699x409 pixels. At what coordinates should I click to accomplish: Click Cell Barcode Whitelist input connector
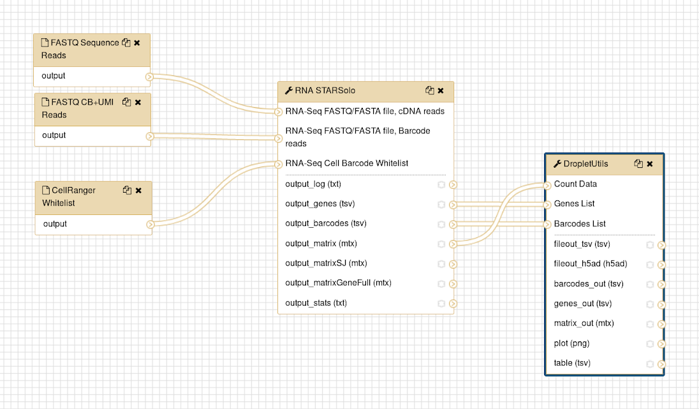[x=278, y=164]
